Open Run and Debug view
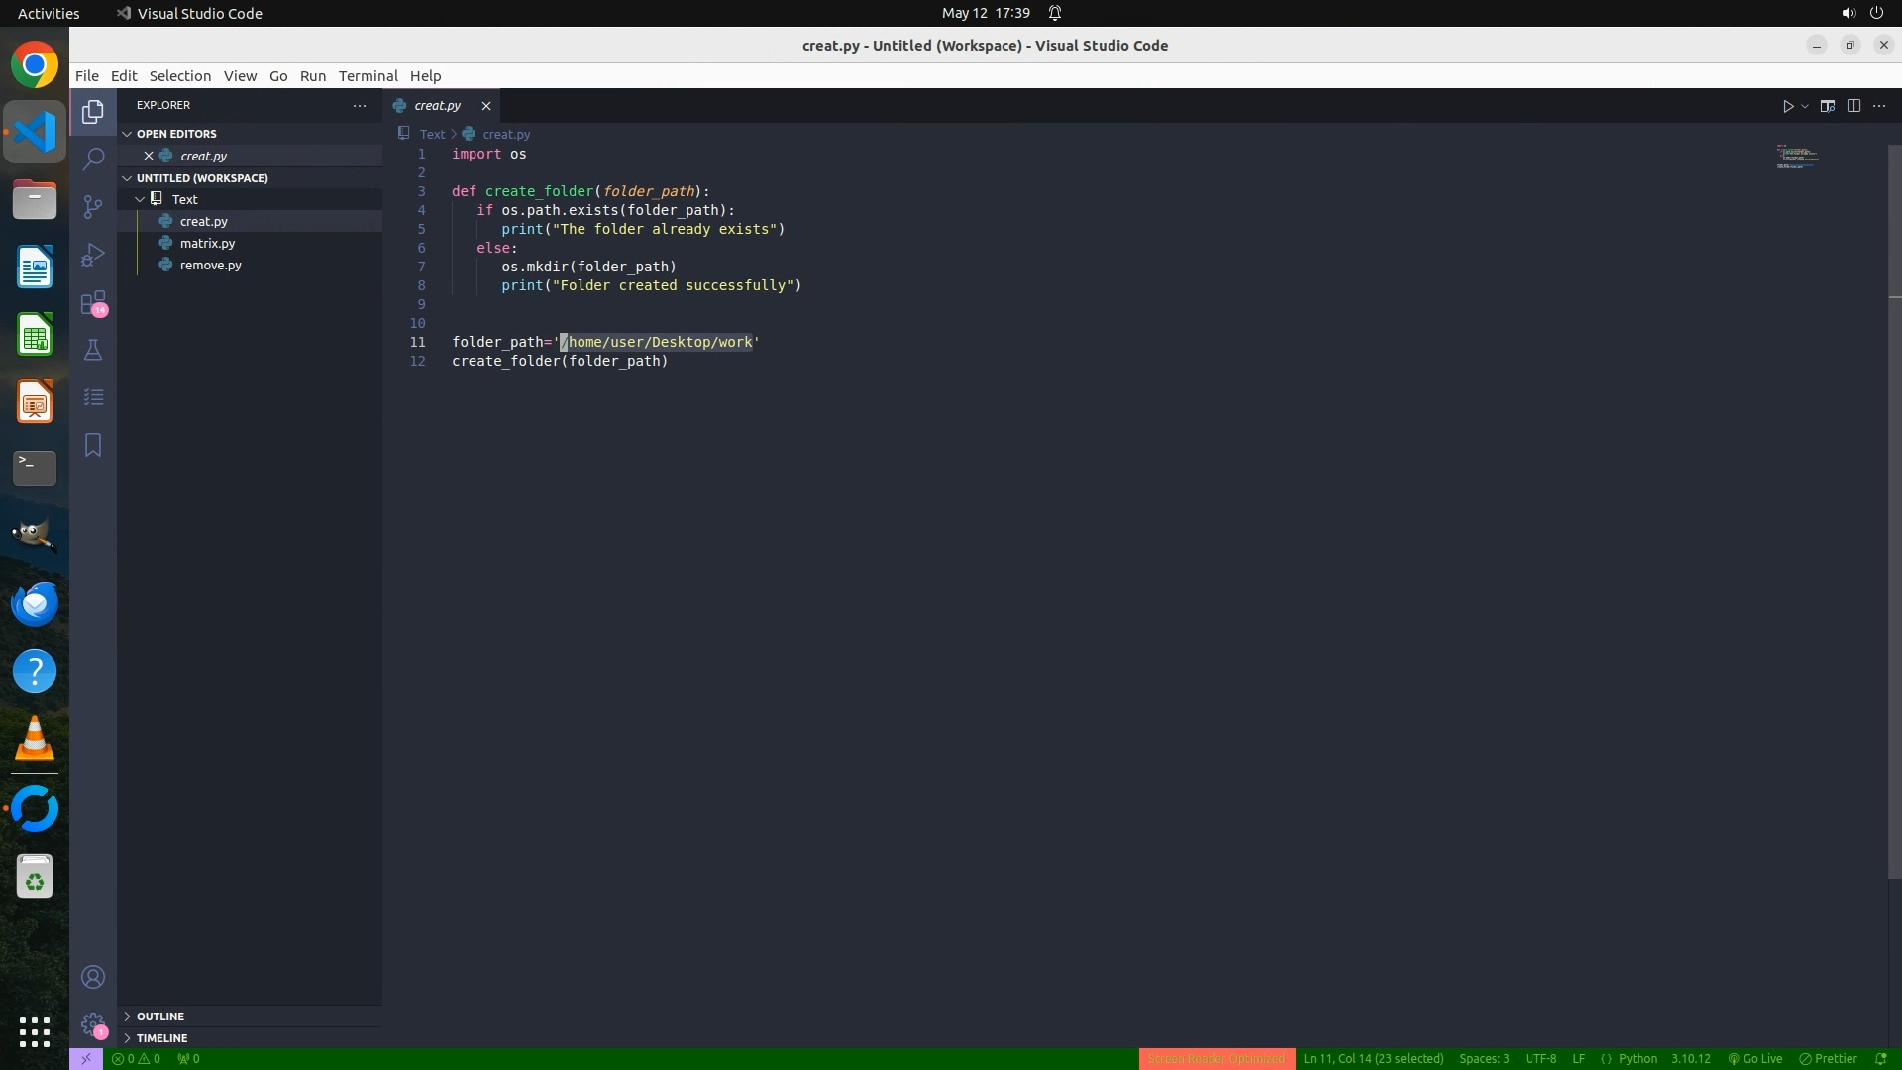1902x1070 pixels. [93, 255]
